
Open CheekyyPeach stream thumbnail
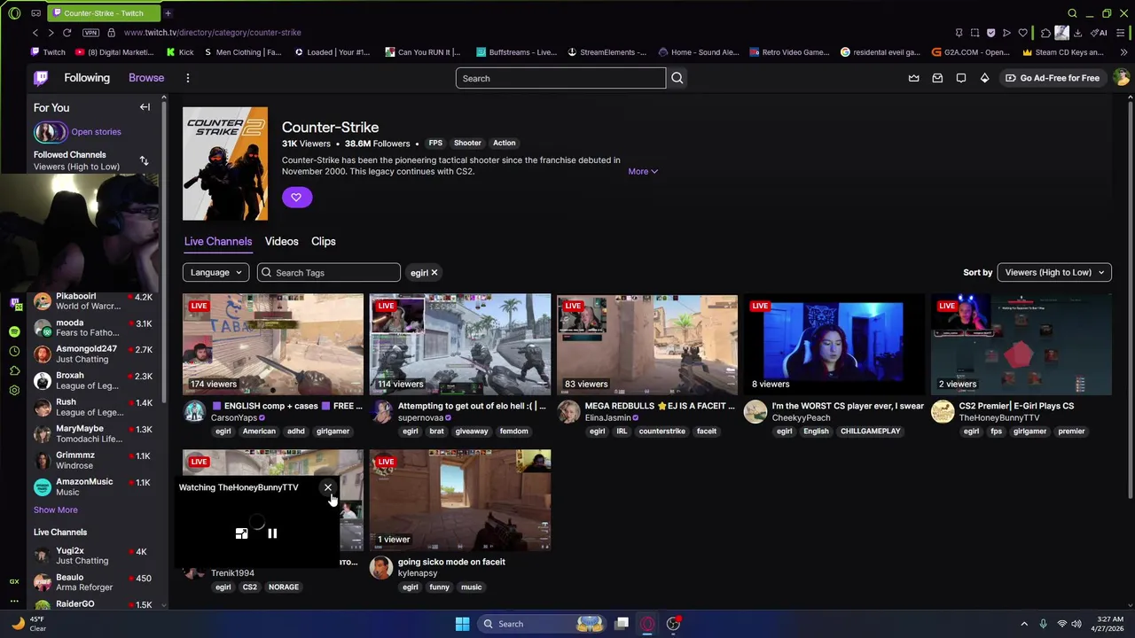(x=833, y=344)
